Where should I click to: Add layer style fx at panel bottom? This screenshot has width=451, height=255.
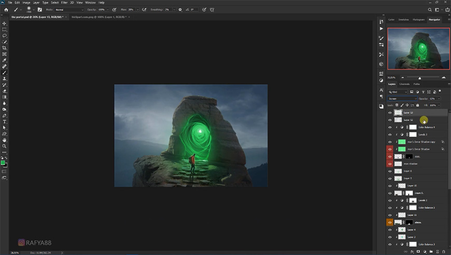[412, 251]
